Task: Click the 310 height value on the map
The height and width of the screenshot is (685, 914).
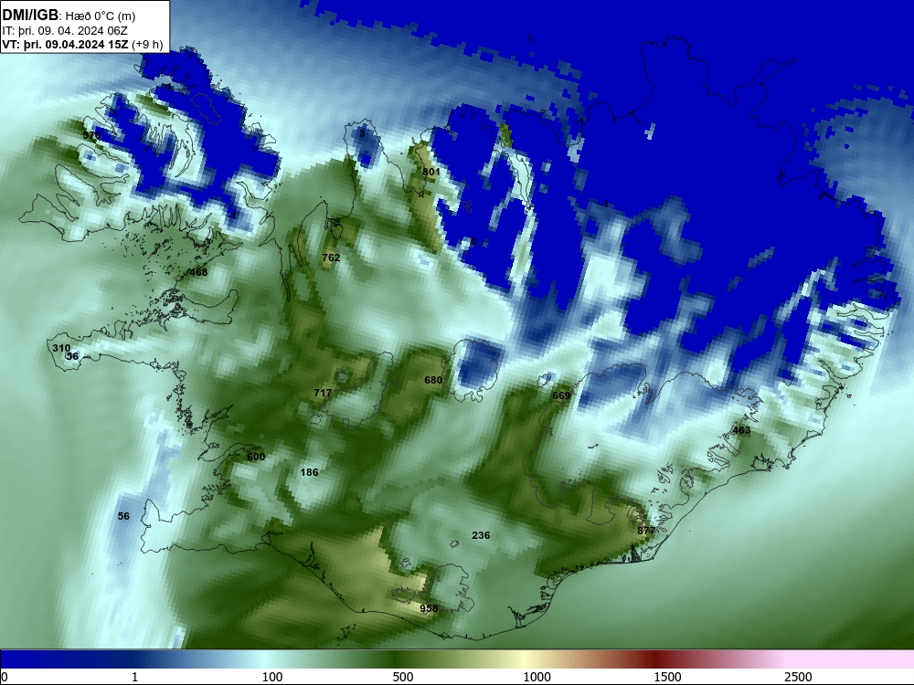Action: pos(61,348)
